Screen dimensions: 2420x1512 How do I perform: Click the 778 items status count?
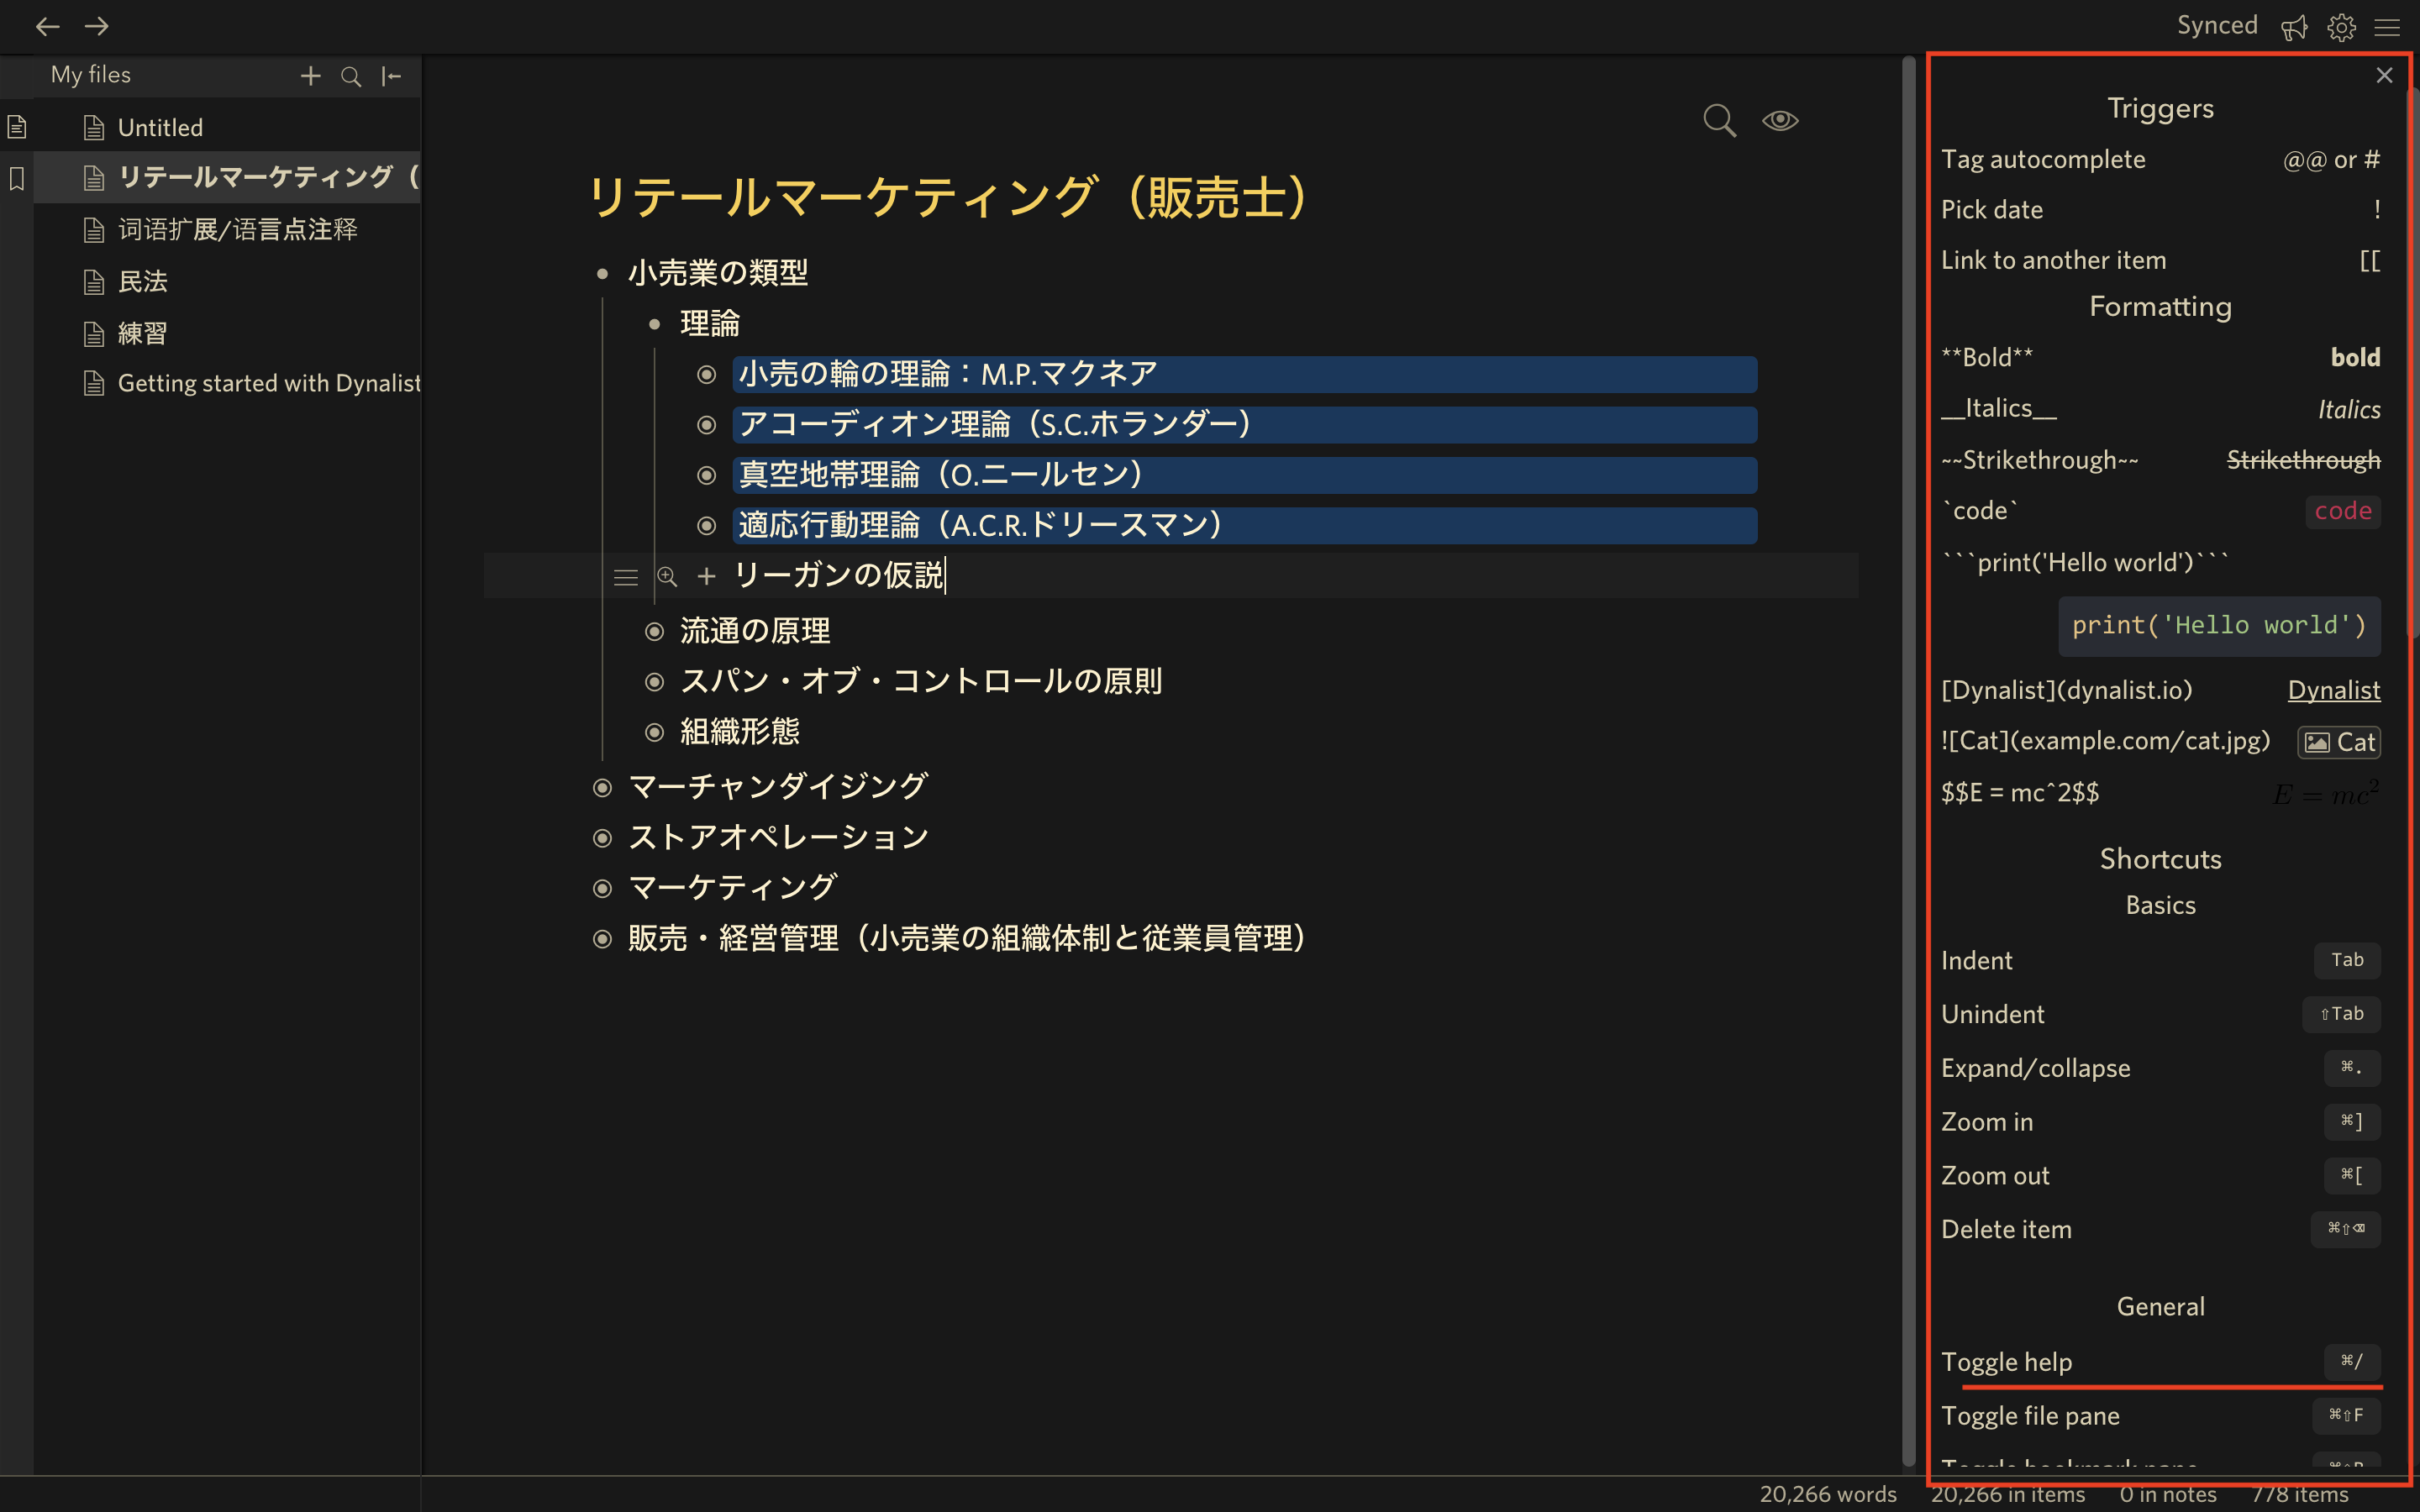2300,1494
